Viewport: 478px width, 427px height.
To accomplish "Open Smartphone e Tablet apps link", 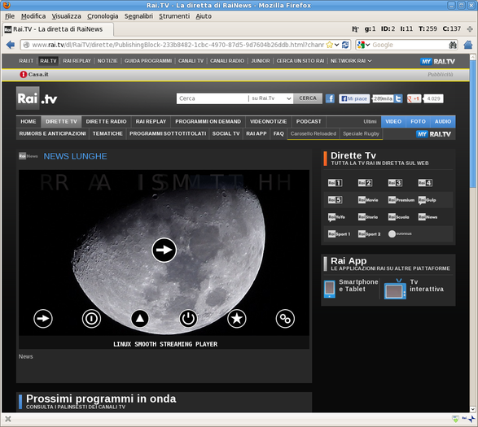I will [x=351, y=288].
